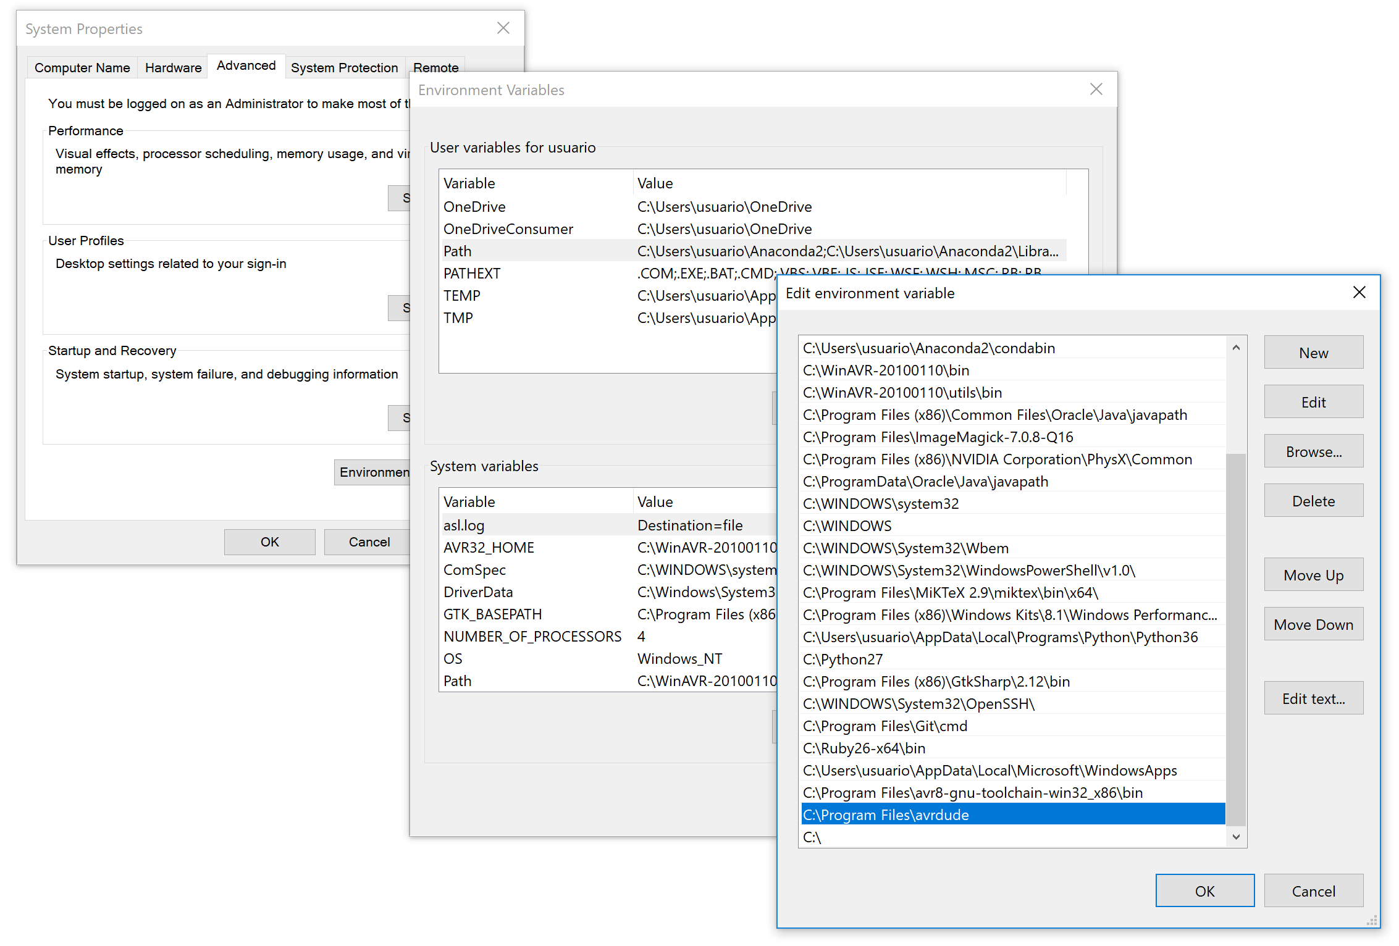
Task: Click New to add a path entry
Action: [1313, 353]
